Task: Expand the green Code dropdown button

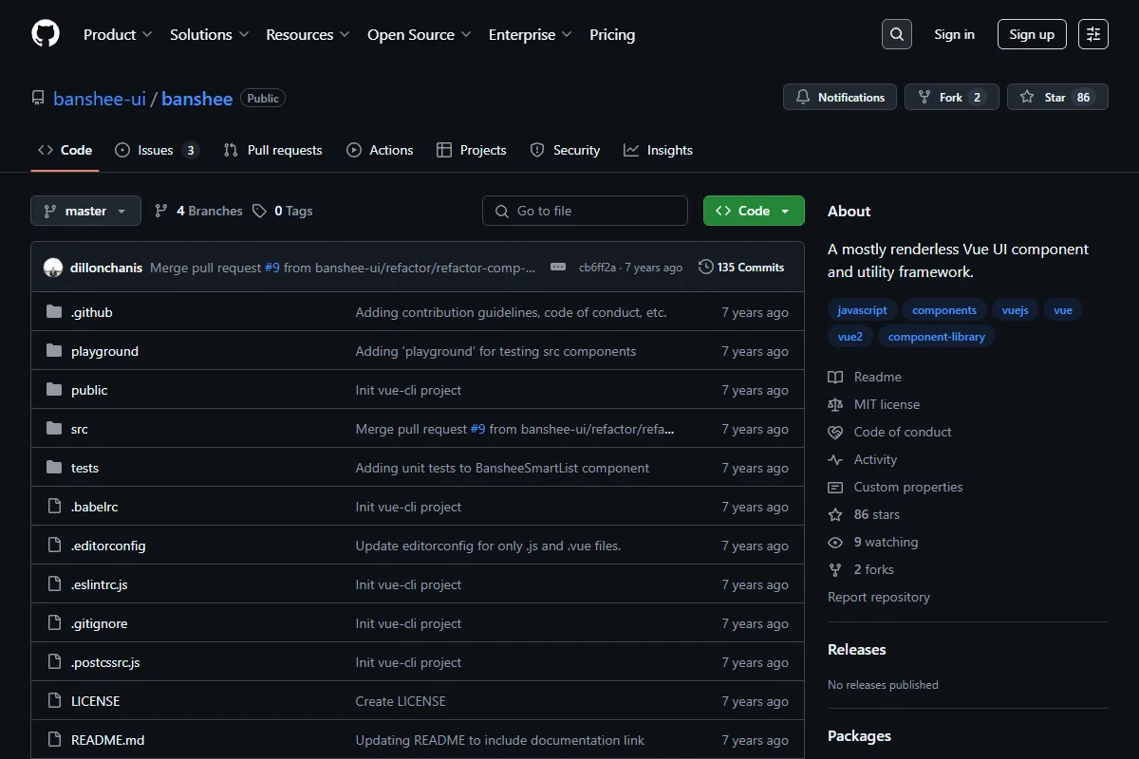Action: pos(754,211)
